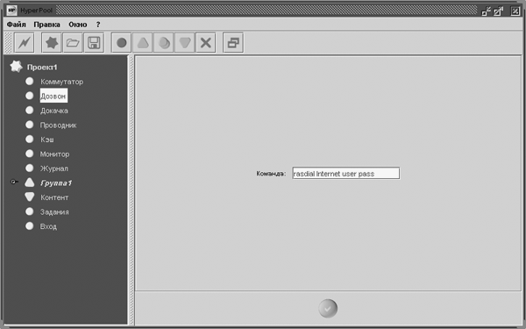Image resolution: width=526 pixels, height=329 pixels.
Task: Create a new project with star icon
Action: coord(52,43)
